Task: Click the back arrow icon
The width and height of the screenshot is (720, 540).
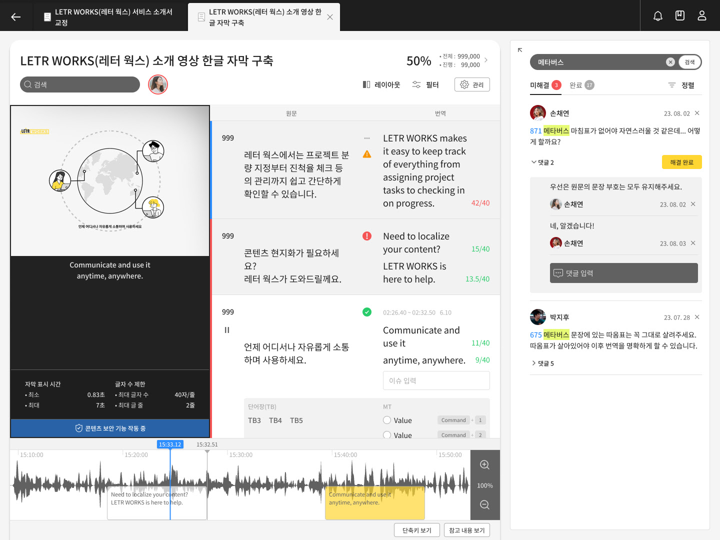Action: click(x=16, y=17)
